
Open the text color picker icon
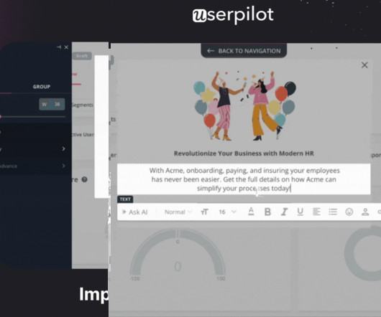pyautogui.click(x=251, y=212)
